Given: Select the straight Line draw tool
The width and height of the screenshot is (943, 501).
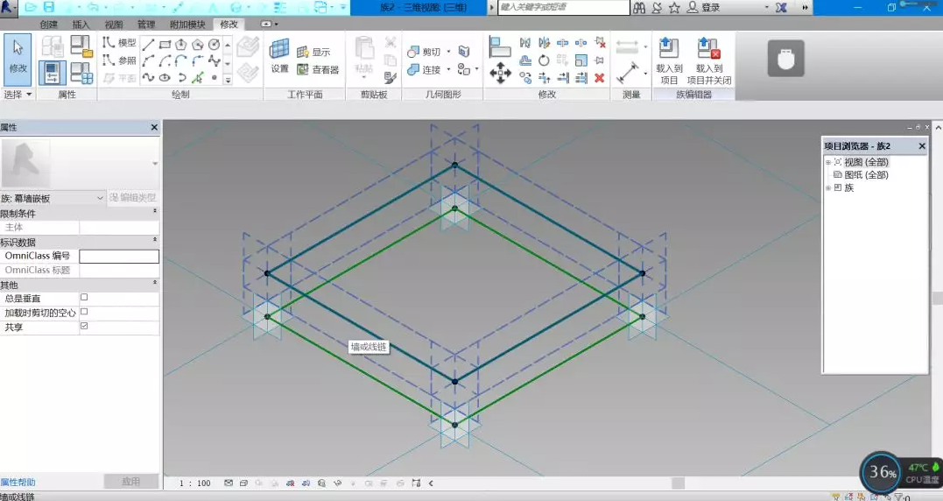Looking at the screenshot, I should (148, 44).
